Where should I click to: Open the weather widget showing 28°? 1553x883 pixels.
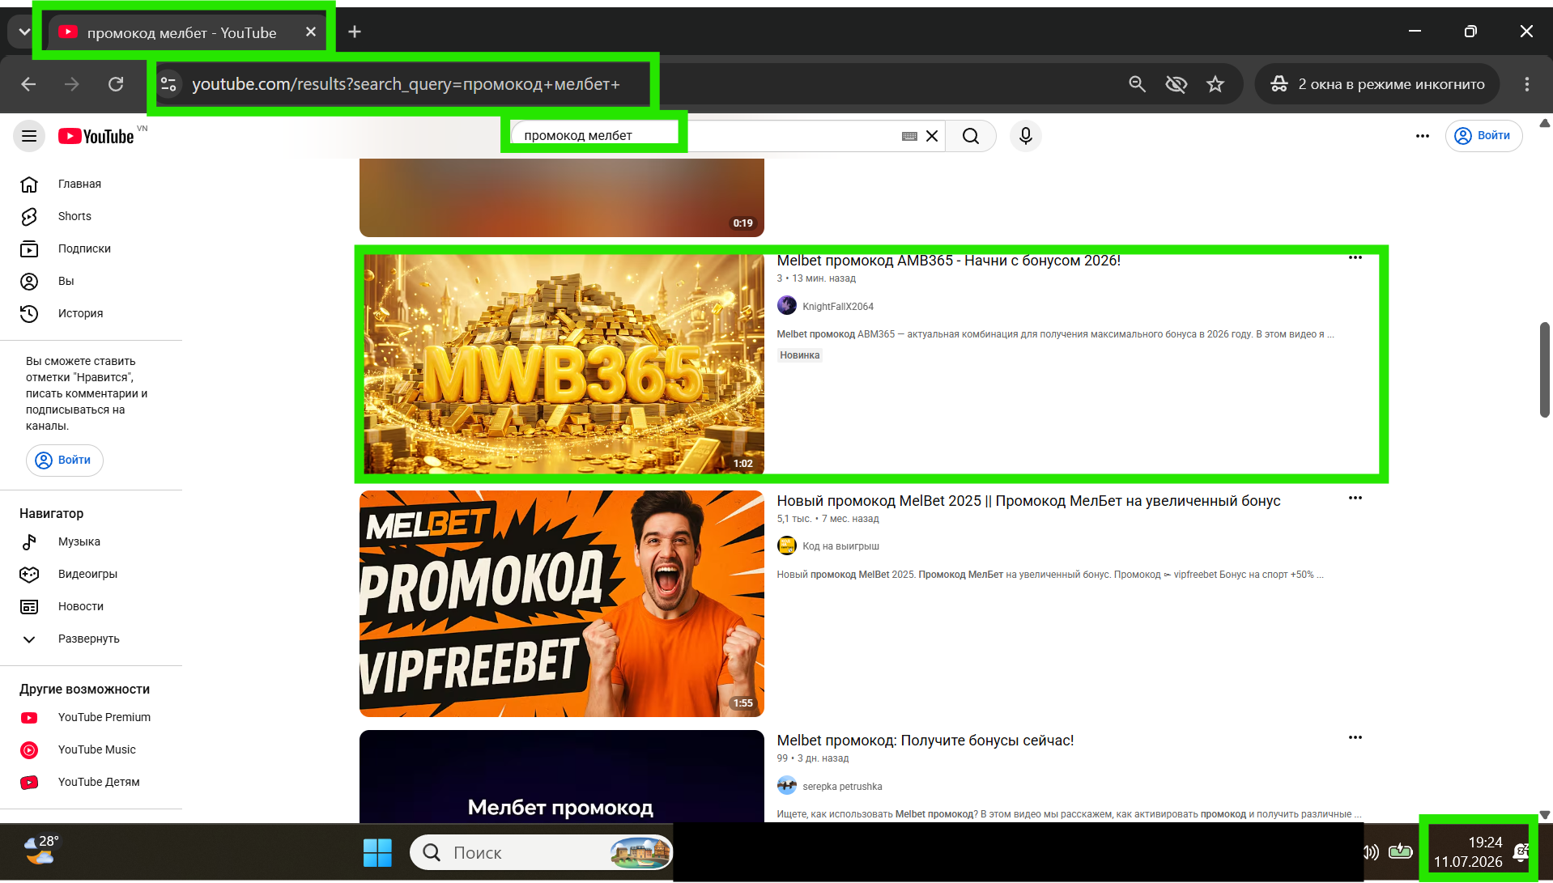(x=40, y=851)
